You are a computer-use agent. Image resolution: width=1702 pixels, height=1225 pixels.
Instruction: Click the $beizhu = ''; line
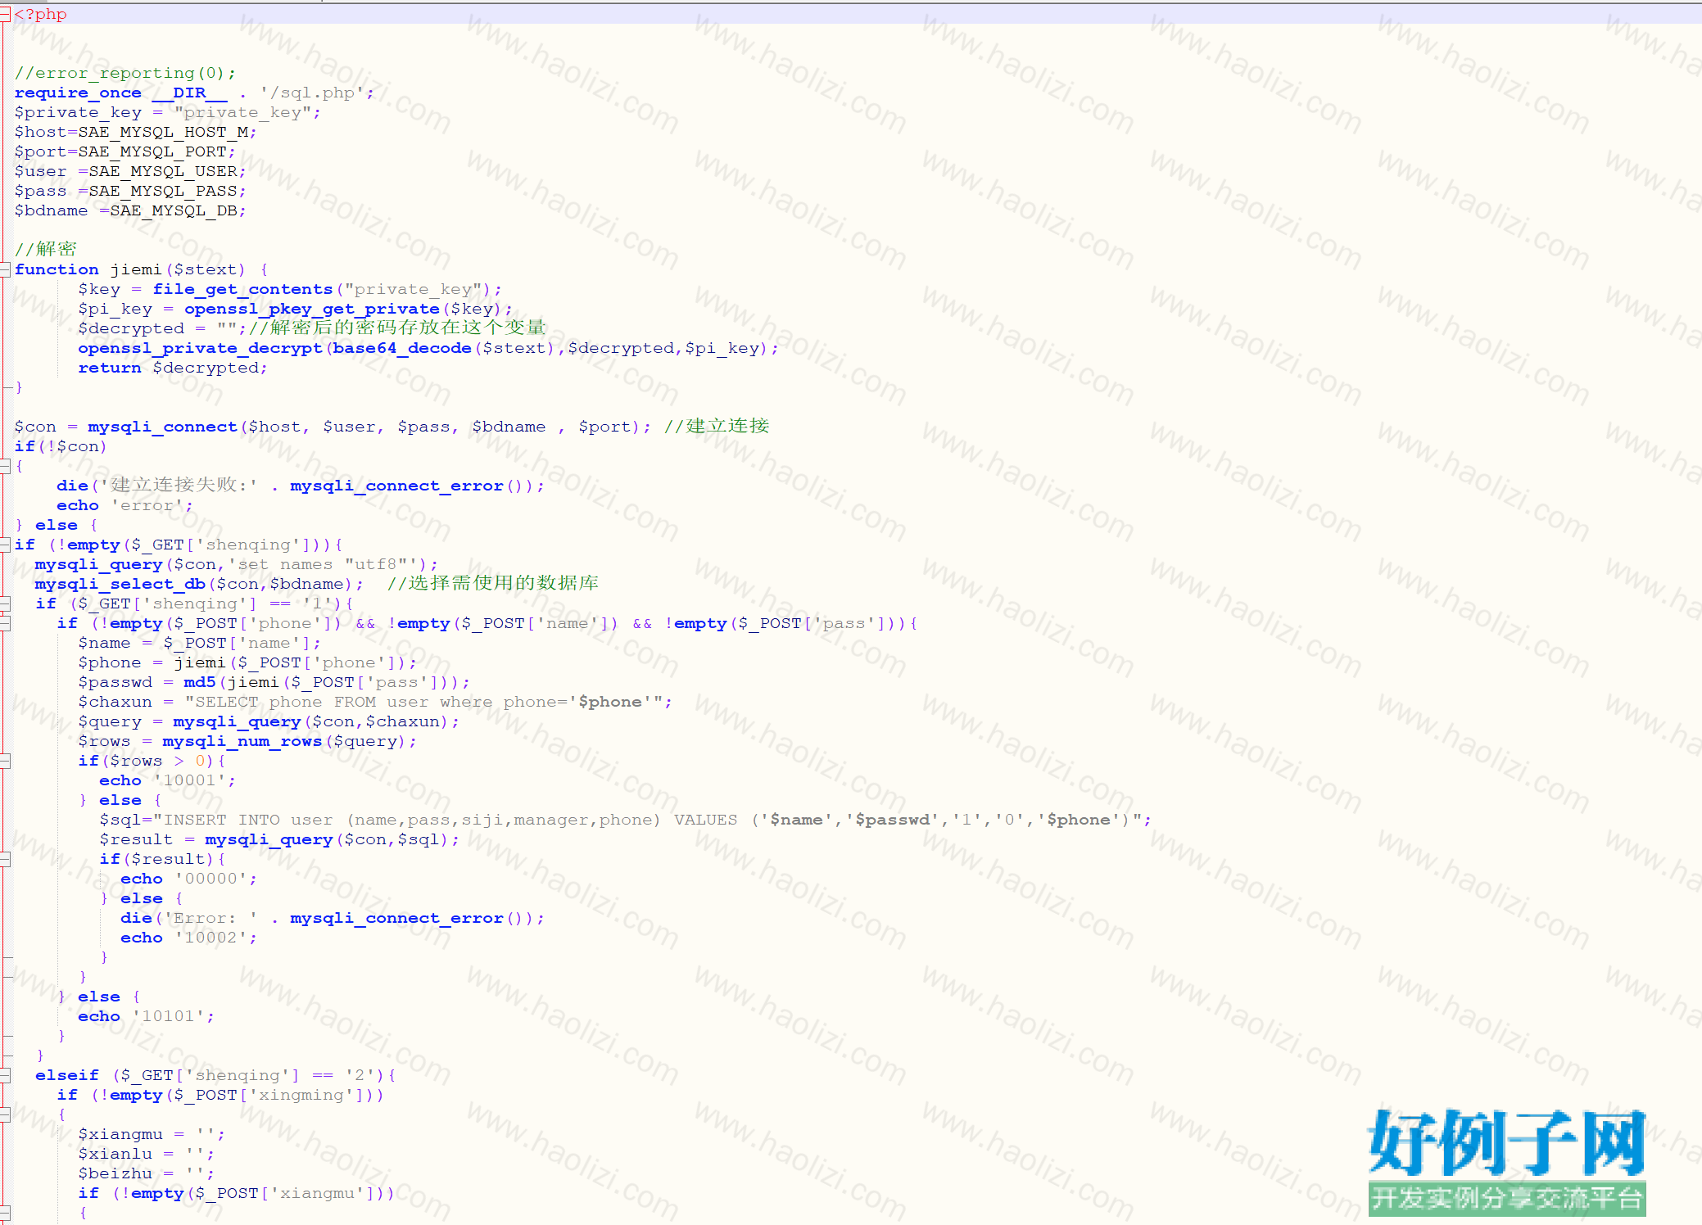(147, 1173)
